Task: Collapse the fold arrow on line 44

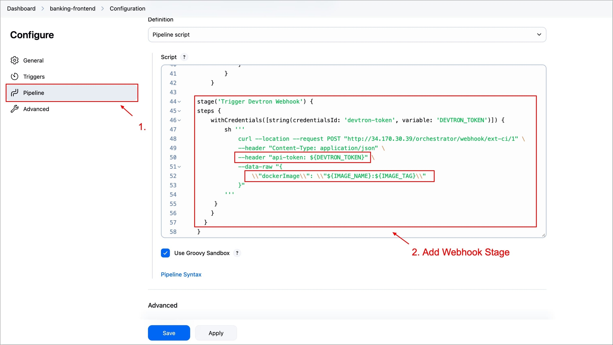Action: tap(180, 102)
